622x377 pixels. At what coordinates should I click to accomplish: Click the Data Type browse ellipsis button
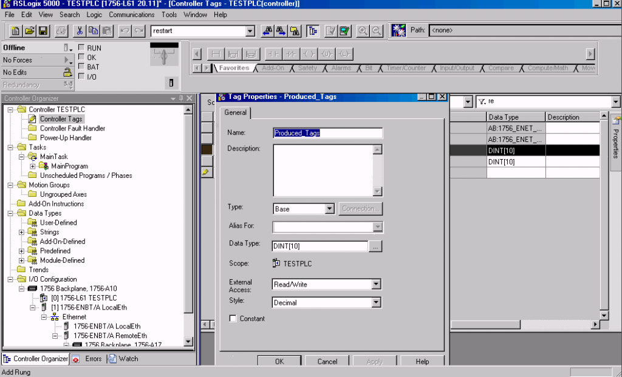[x=375, y=246]
